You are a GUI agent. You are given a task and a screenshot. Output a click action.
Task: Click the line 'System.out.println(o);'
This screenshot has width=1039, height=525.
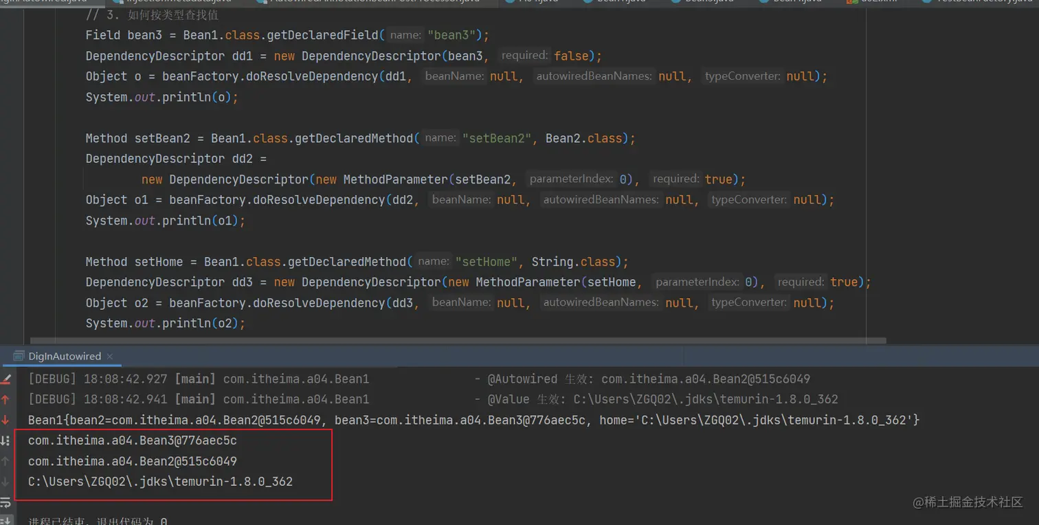pyautogui.click(x=161, y=97)
